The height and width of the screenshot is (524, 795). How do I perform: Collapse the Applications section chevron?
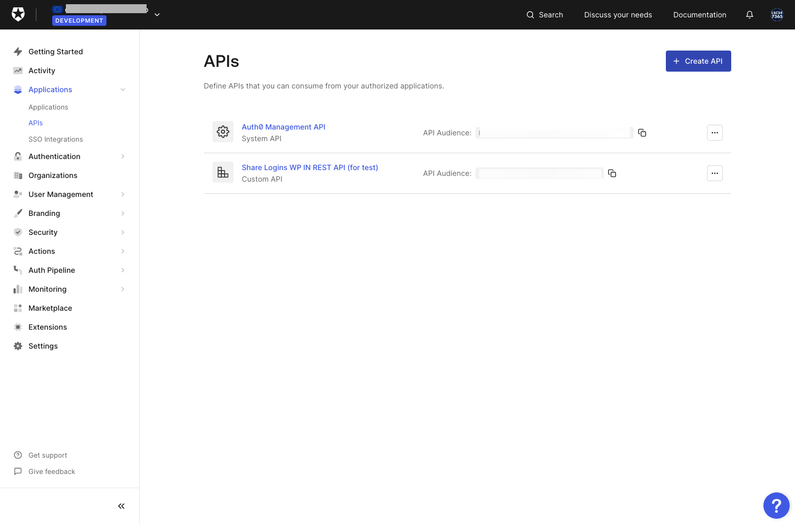(123, 90)
